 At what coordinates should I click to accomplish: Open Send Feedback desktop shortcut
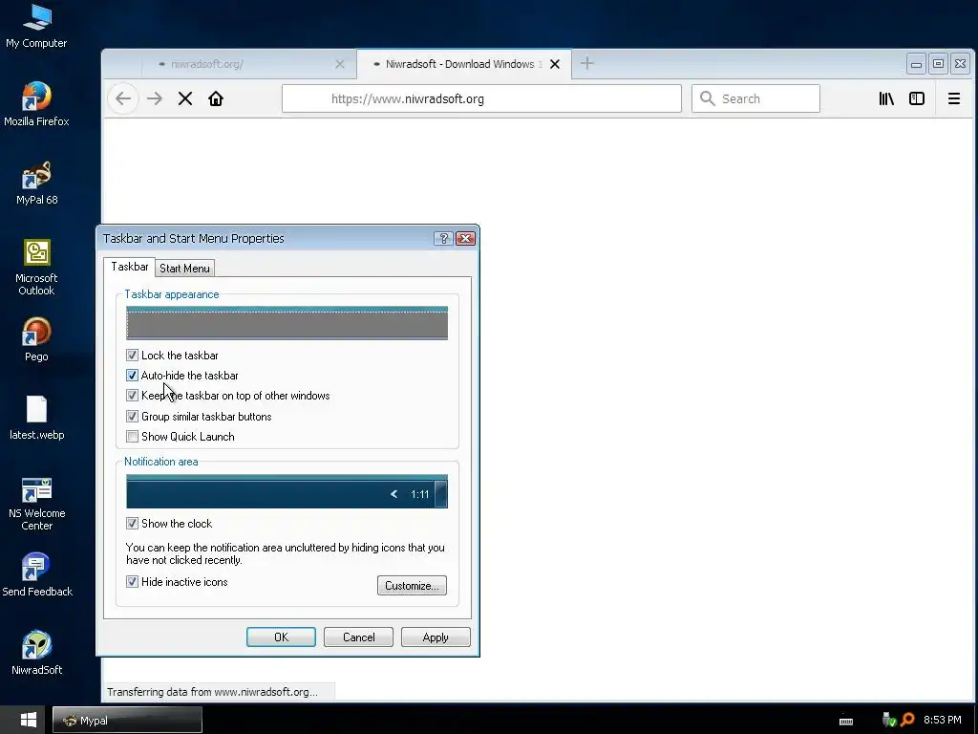click(36, 574)
